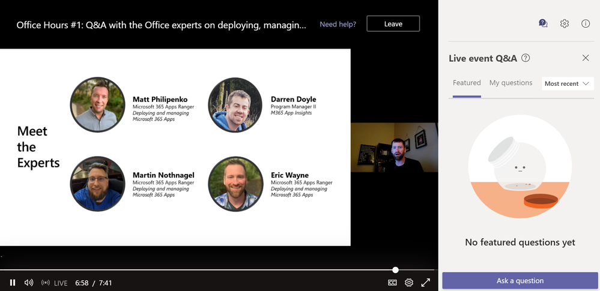Click the name 'Eric Wayne' on slide

[289, 175]
